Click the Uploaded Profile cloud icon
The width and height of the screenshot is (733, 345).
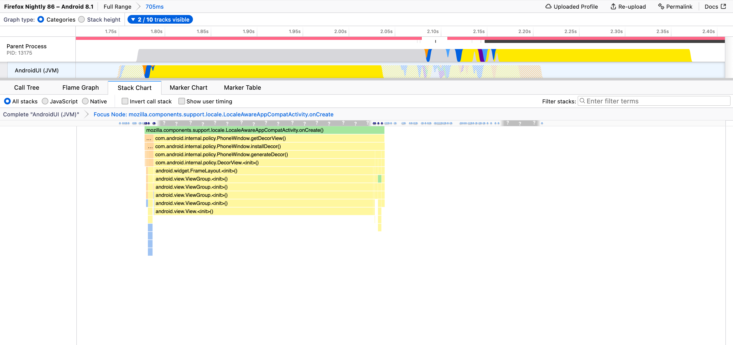pos(548,6)
